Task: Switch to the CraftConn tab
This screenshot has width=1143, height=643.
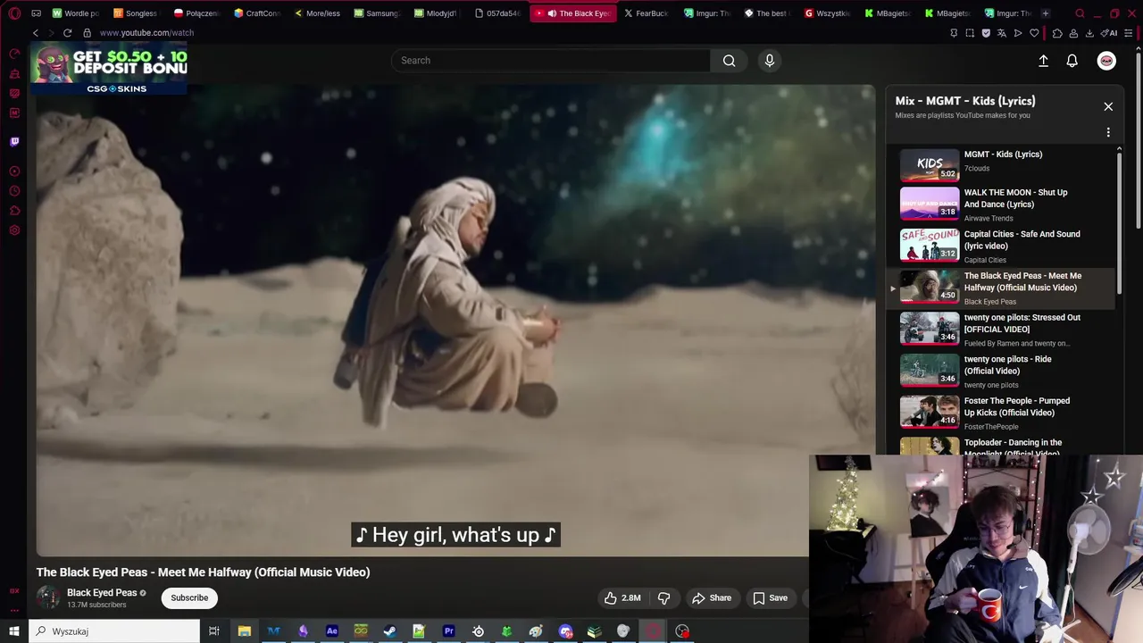Action: 257,13
